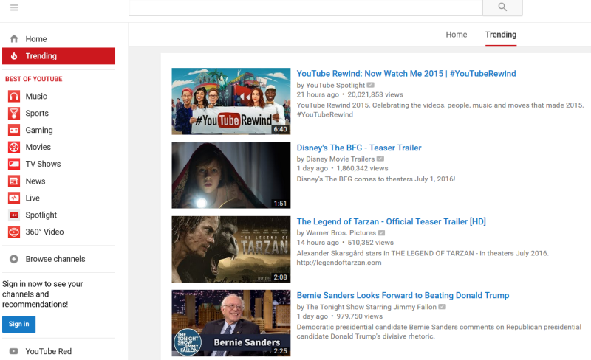The width and height of the screenshot is (591, 360).
Task: Go to the Movies category
Action: pos(38,148)
